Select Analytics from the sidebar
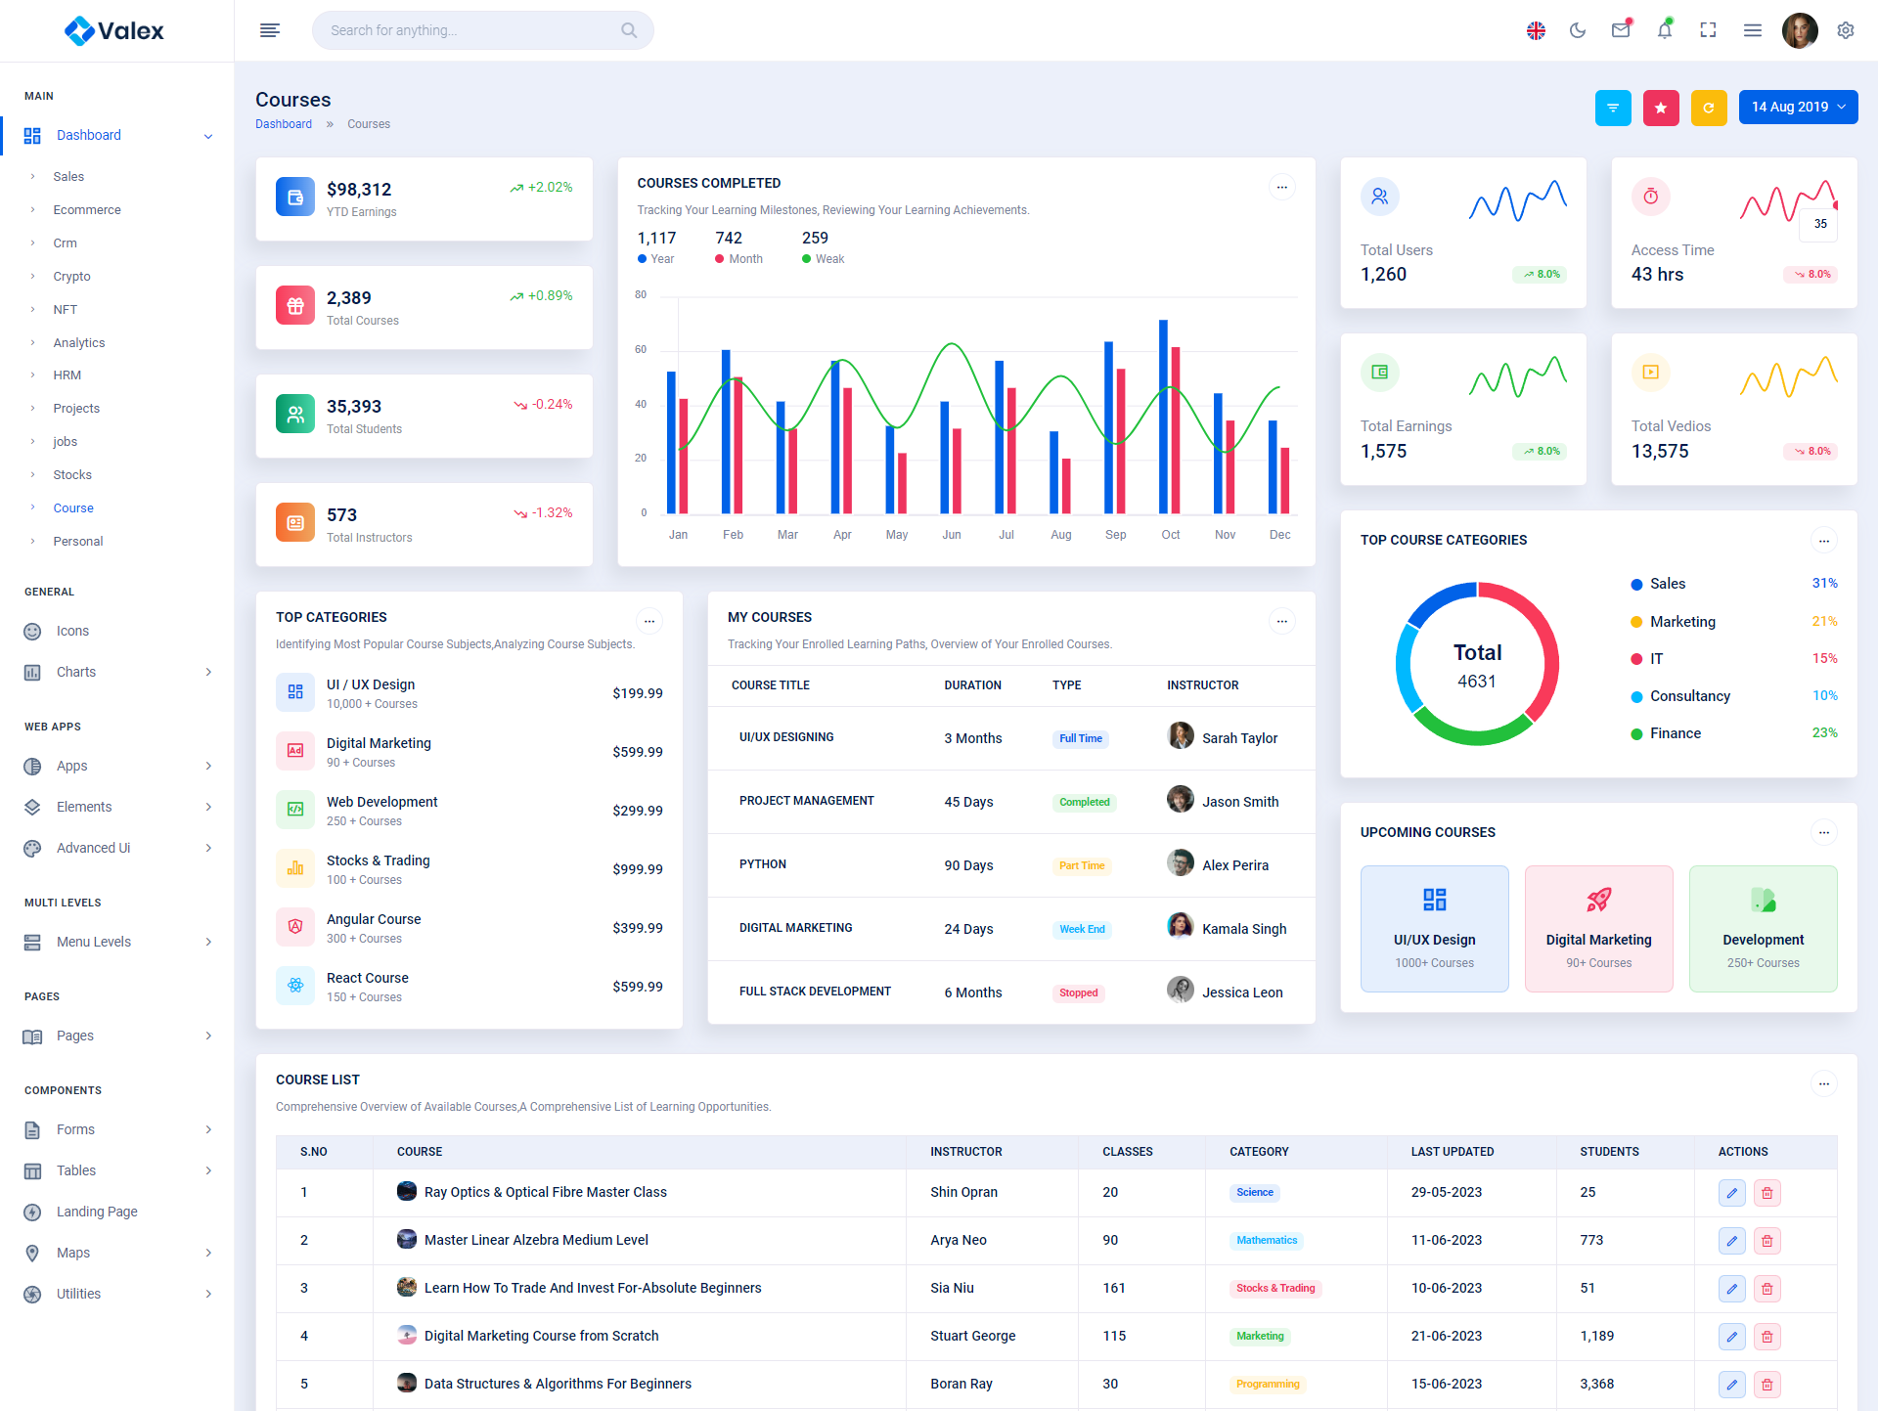This screenshot has height=1411, width=1878. (78, 343)
